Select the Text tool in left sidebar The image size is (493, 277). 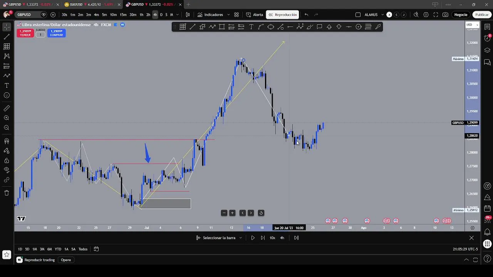point(7,85)
